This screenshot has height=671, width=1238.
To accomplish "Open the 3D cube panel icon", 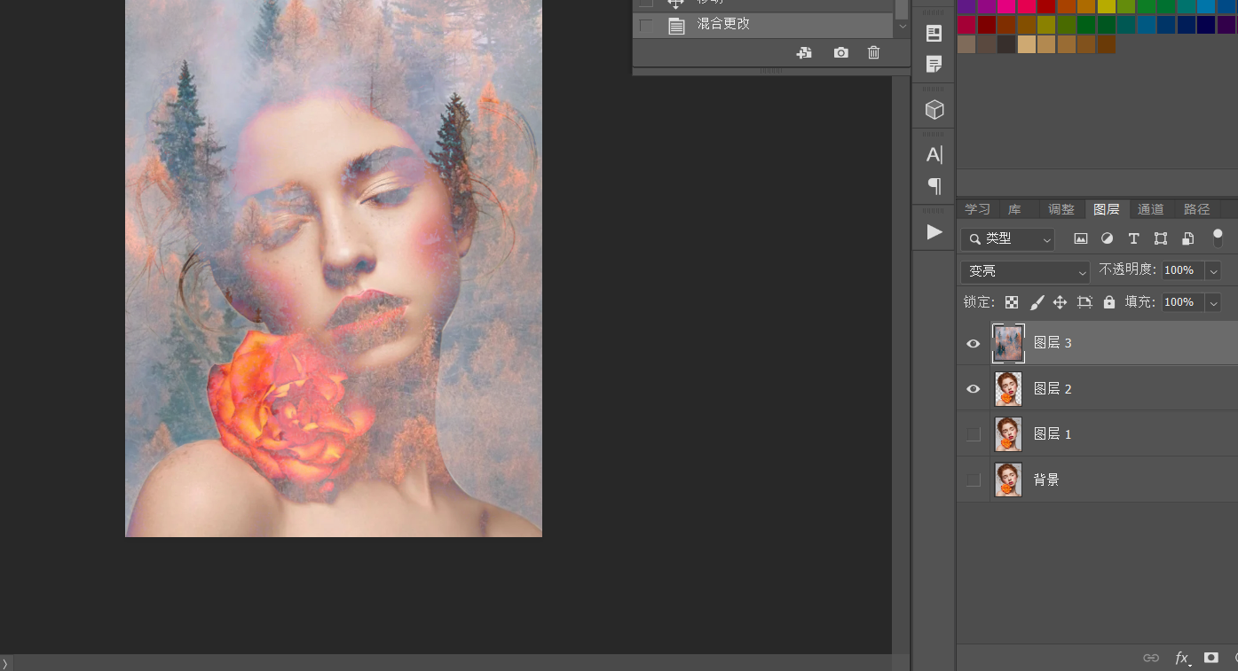I will (934, 110).
